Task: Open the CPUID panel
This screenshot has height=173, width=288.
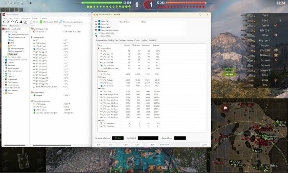Action: 153,145
